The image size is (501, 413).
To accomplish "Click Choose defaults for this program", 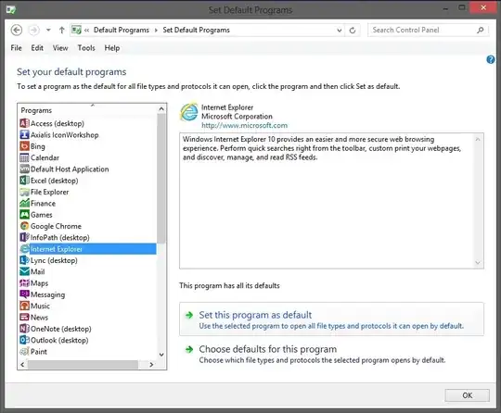I will click(331, 354).
